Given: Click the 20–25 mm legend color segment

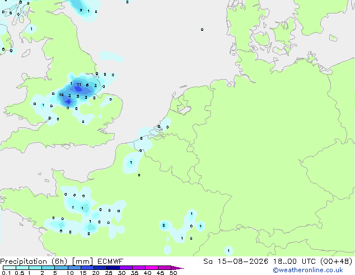Looking at the screenshot, I should click(100, 268).
